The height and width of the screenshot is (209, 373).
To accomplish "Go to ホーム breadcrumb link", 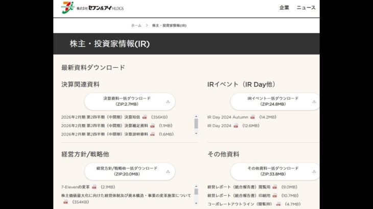I will [x=136, y=25].
